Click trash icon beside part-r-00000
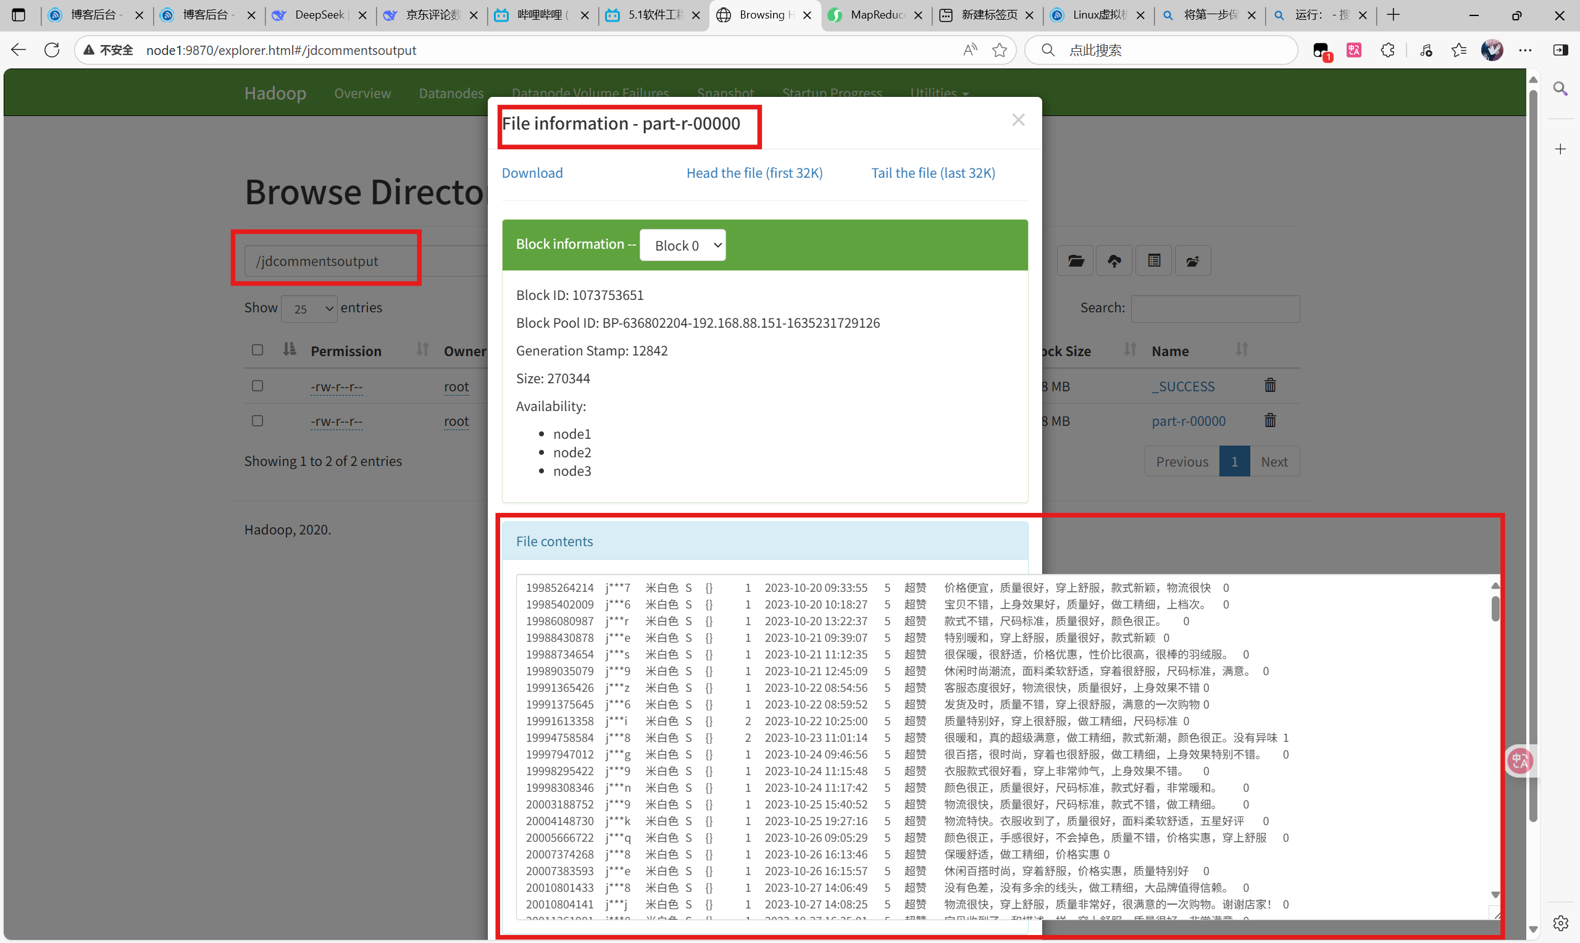 point(1270,420)
